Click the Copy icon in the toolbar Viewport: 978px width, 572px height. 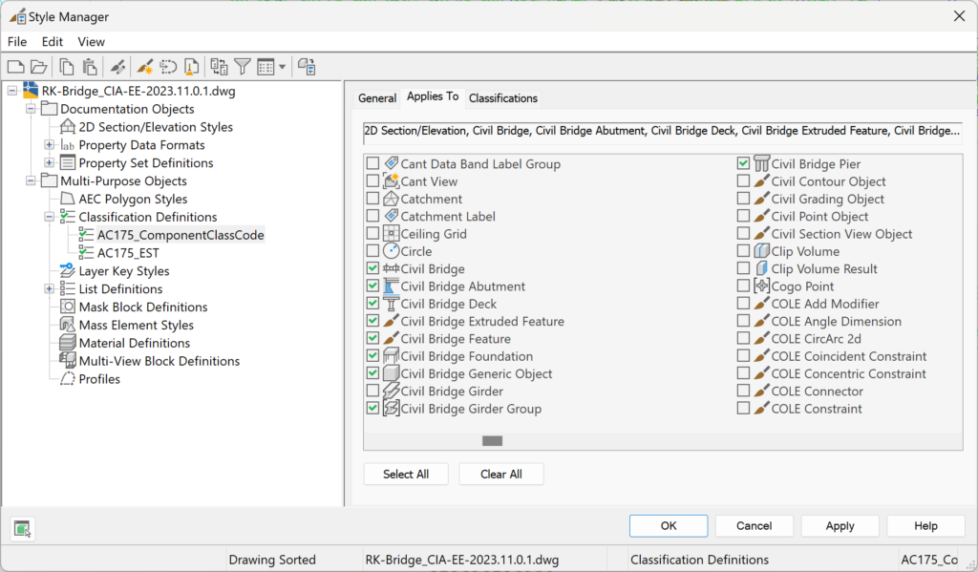click(66, 67)
